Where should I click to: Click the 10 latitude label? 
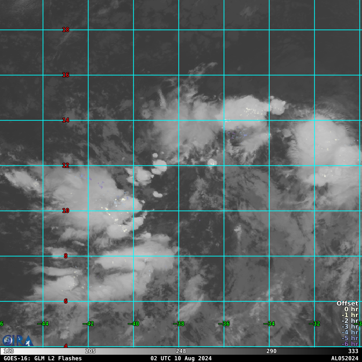[66, 210]
